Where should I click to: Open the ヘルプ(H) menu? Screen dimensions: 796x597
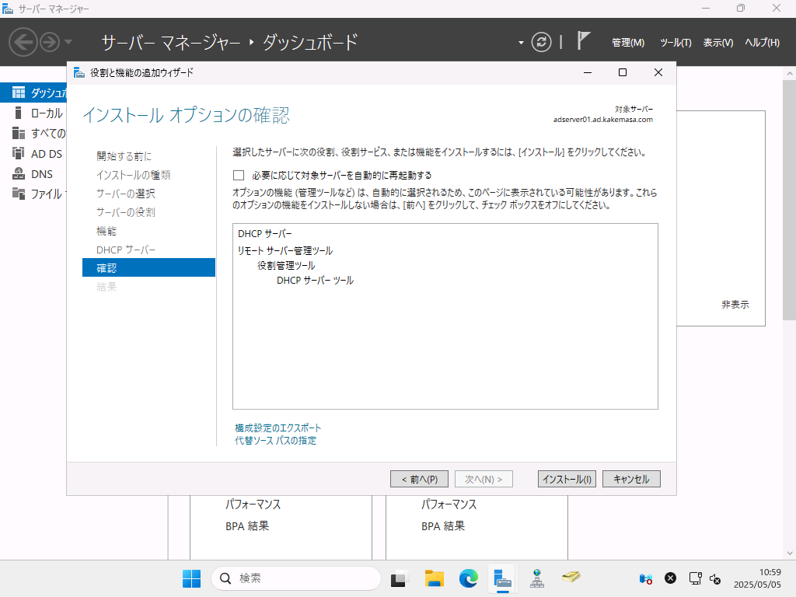(x=762, y=43)
